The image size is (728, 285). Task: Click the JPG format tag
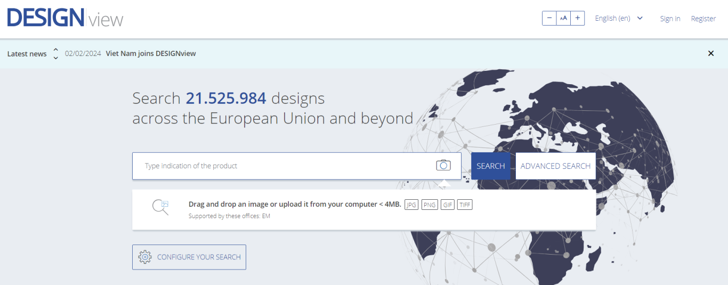411,205
